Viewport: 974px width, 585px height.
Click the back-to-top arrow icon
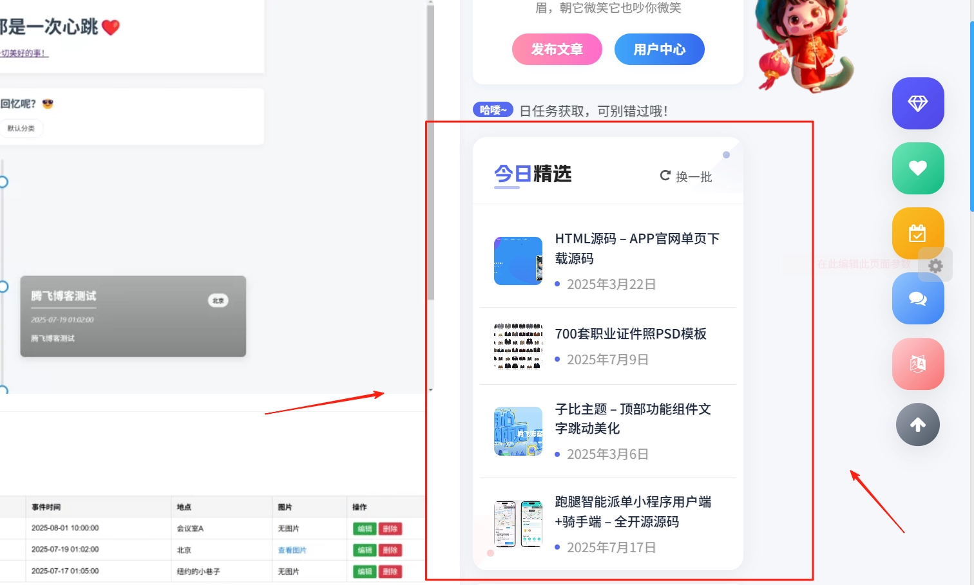click(x=917, y=425)
